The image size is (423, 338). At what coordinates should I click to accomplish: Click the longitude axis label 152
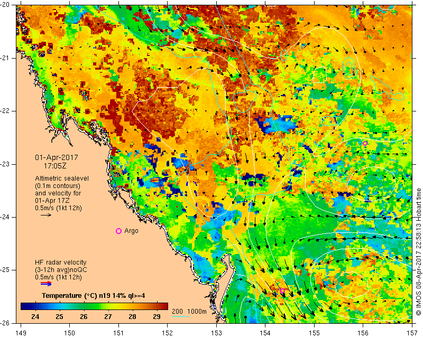pyautogui.click(x=168, y=333)
